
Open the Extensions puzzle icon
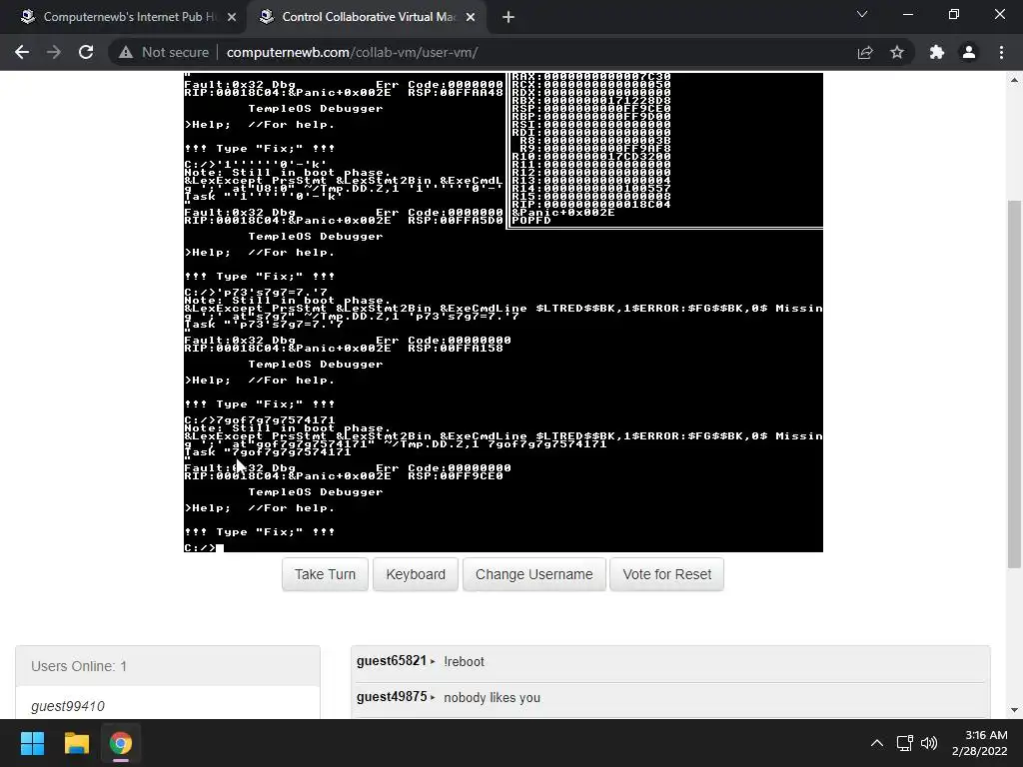point(937,52)
